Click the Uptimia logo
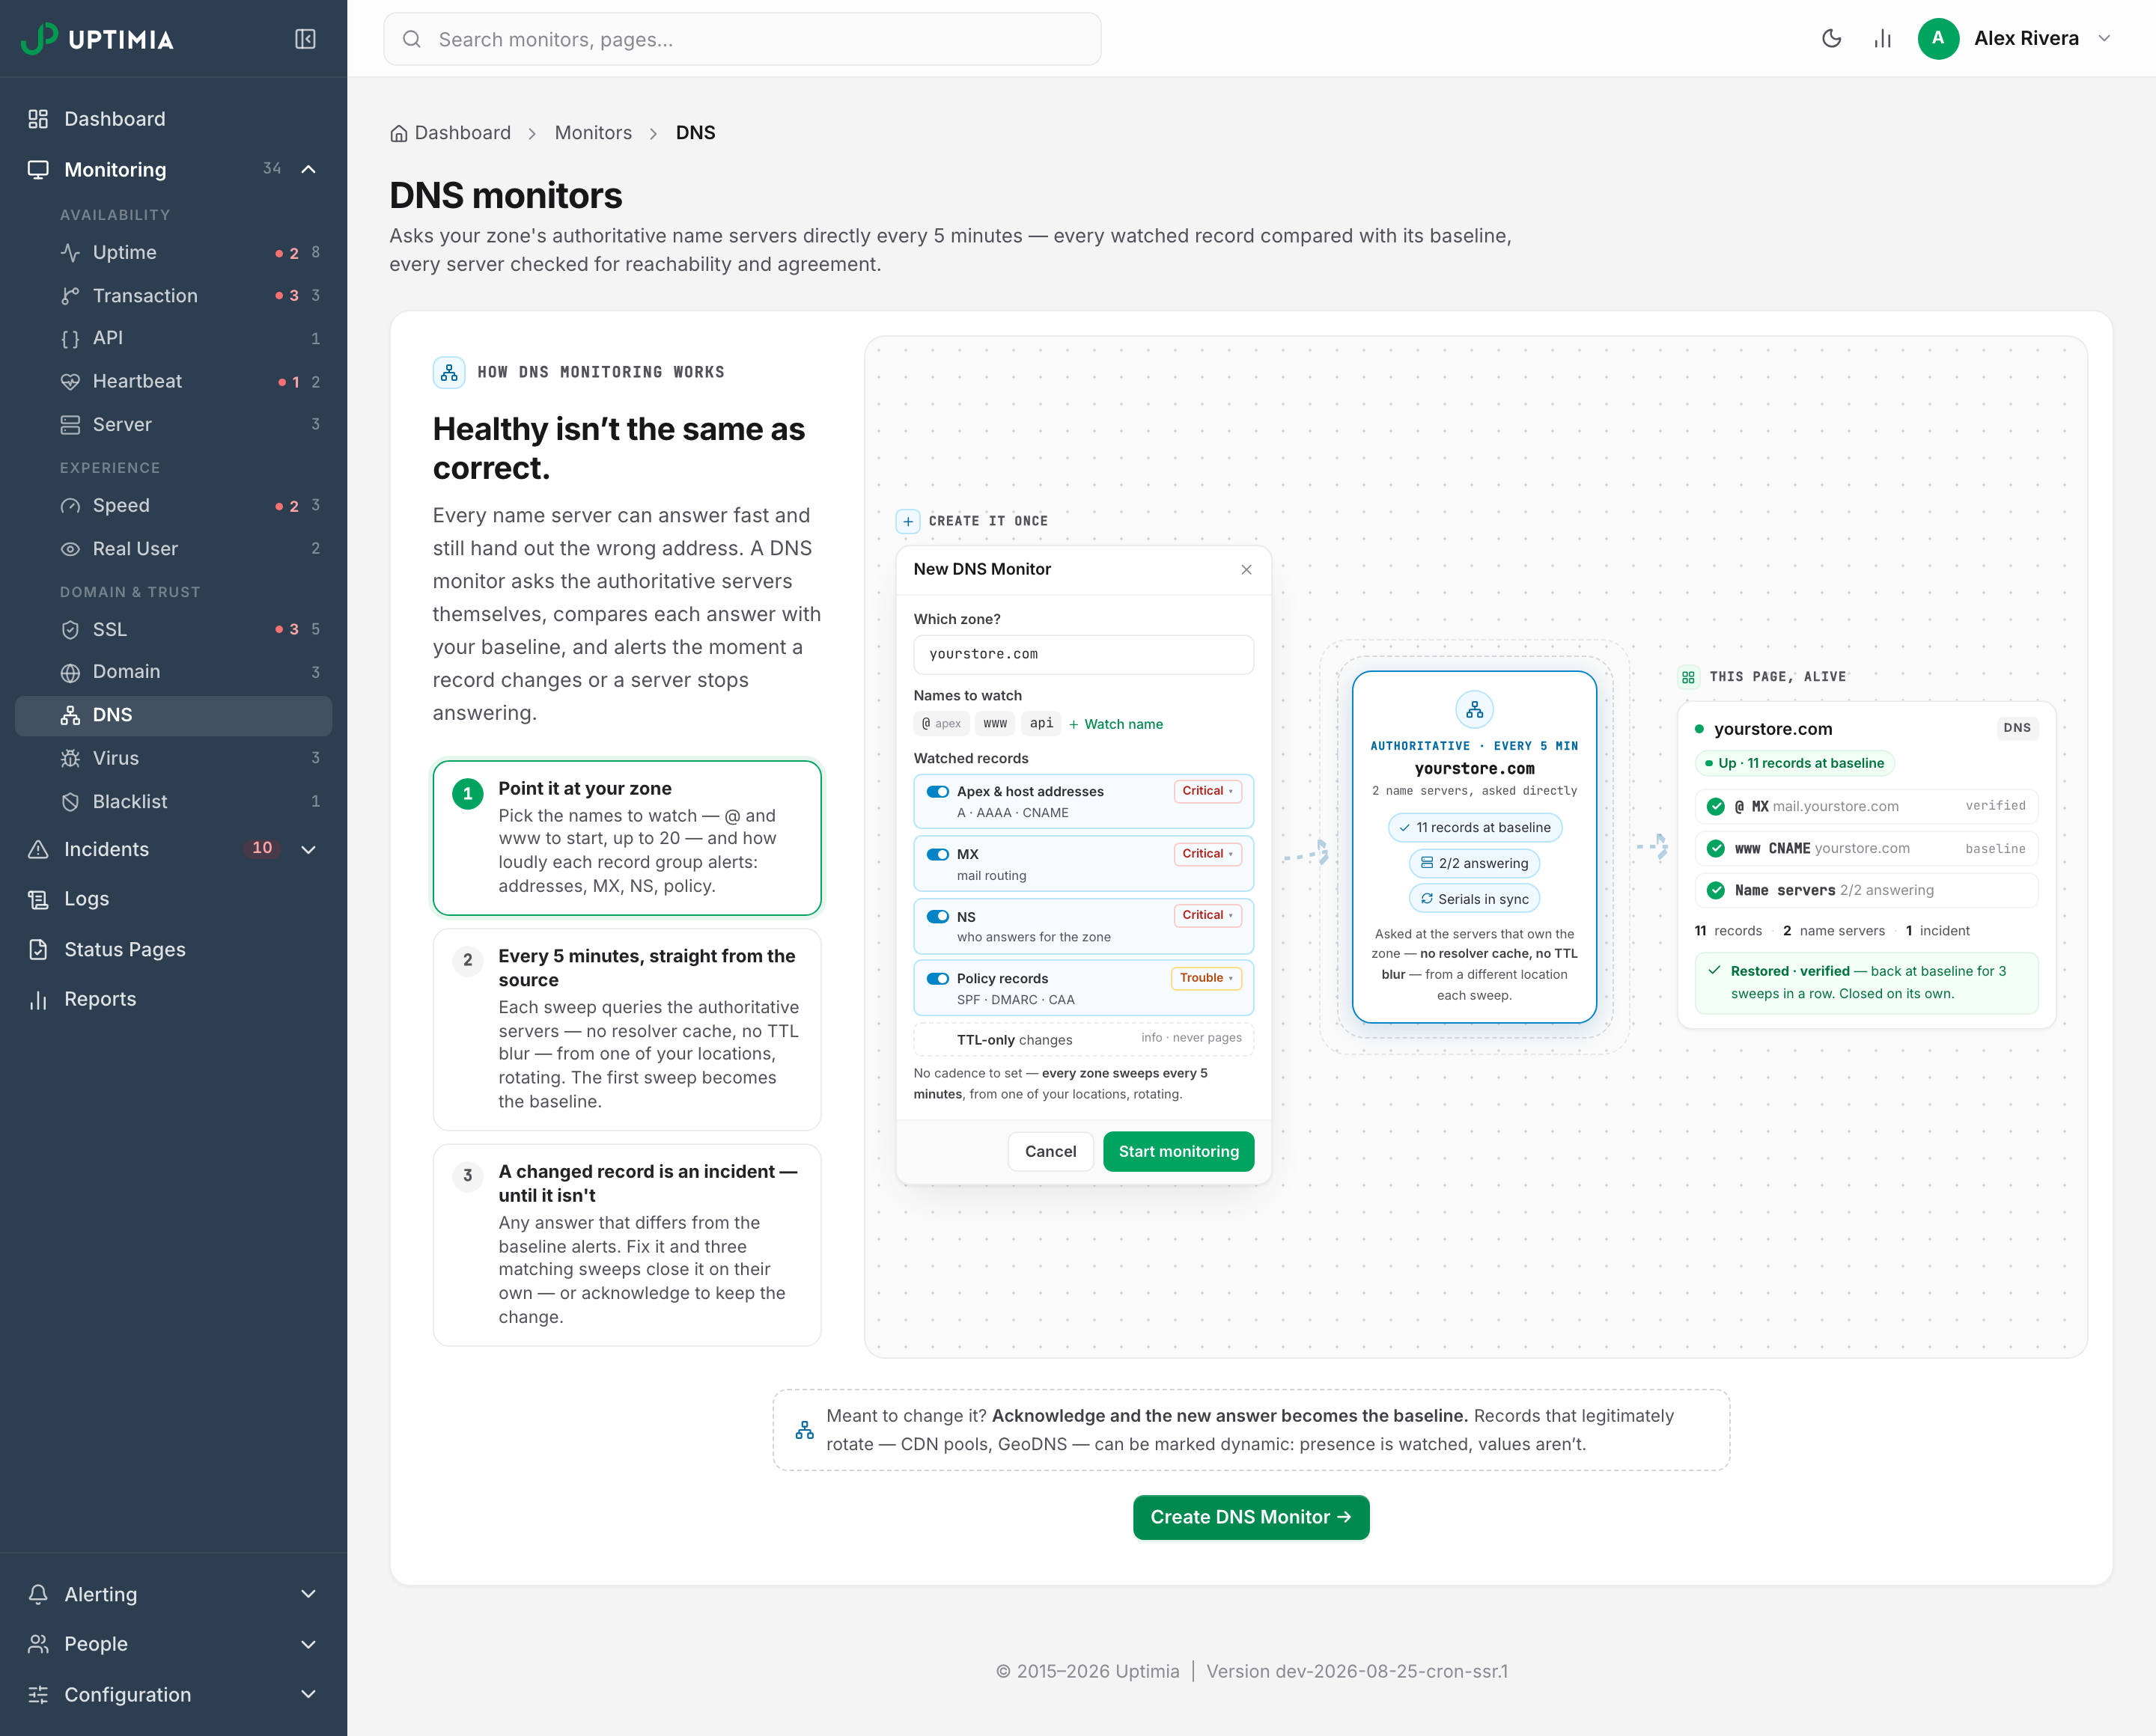This screenshot has width=2156, height=1736. click(97, 39)
